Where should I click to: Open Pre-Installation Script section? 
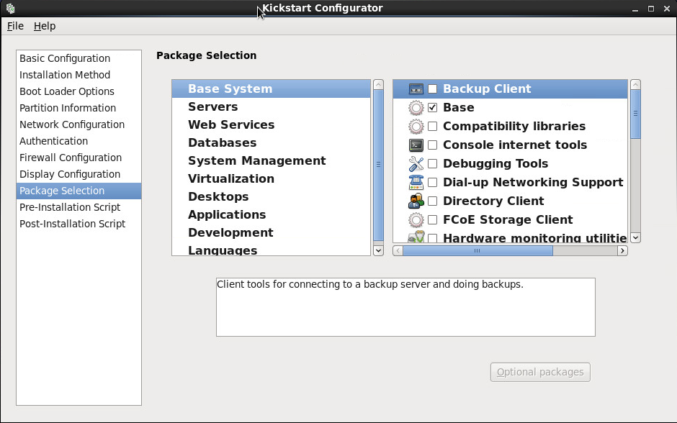point(79,207)
